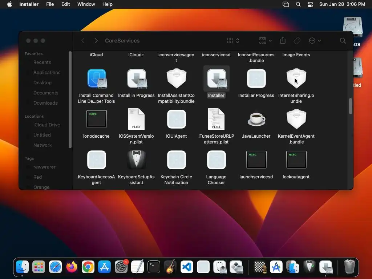Screen dimensions: 372x279
Task: Select InstallAssistantCompatibility.bundle icon
Action: 176,78
